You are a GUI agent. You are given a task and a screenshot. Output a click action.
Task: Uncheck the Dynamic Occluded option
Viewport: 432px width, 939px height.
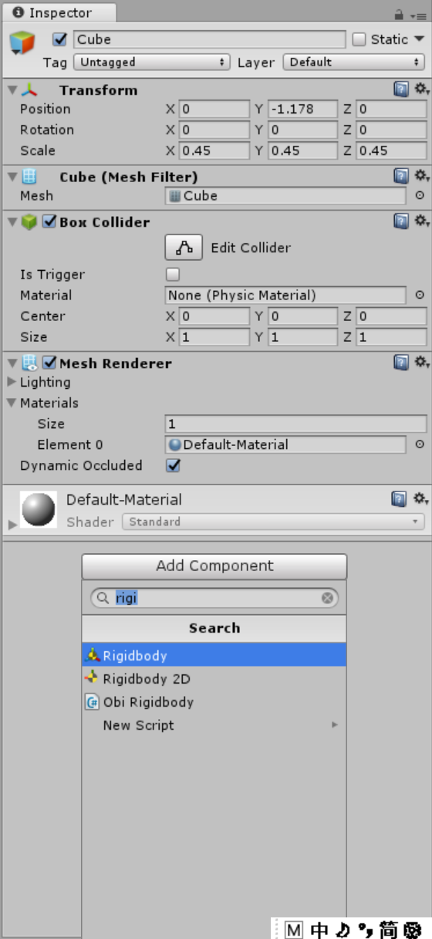click(174, 465)
